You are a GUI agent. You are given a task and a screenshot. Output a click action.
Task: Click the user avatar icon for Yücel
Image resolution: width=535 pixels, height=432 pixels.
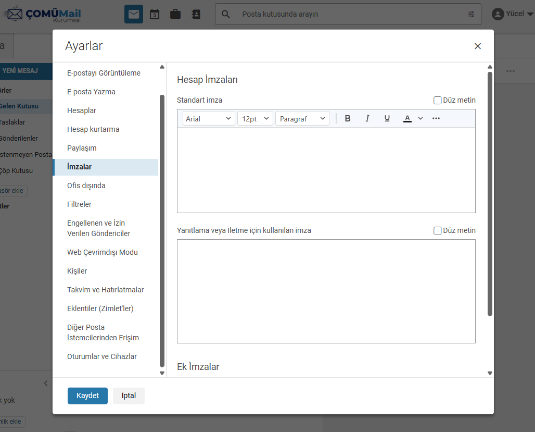tap(498, 14)
